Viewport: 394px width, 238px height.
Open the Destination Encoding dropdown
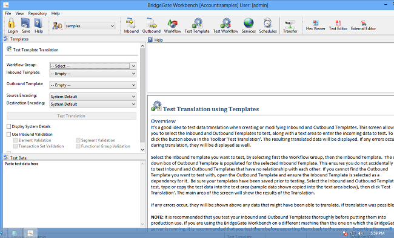click(x=133, y=104)
